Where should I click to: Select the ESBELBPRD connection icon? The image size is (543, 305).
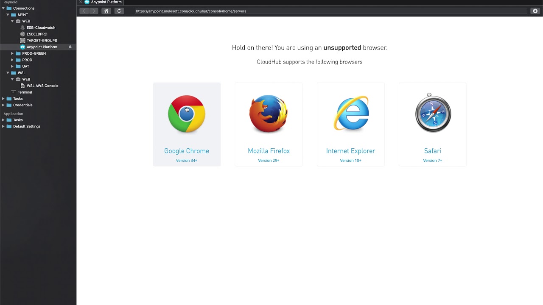point(23,34)
